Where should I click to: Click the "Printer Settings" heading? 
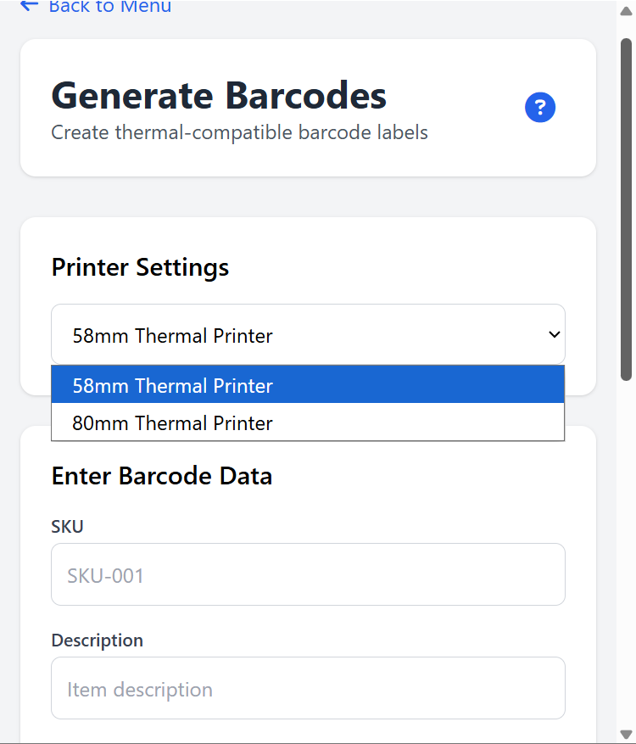[140, 267]
